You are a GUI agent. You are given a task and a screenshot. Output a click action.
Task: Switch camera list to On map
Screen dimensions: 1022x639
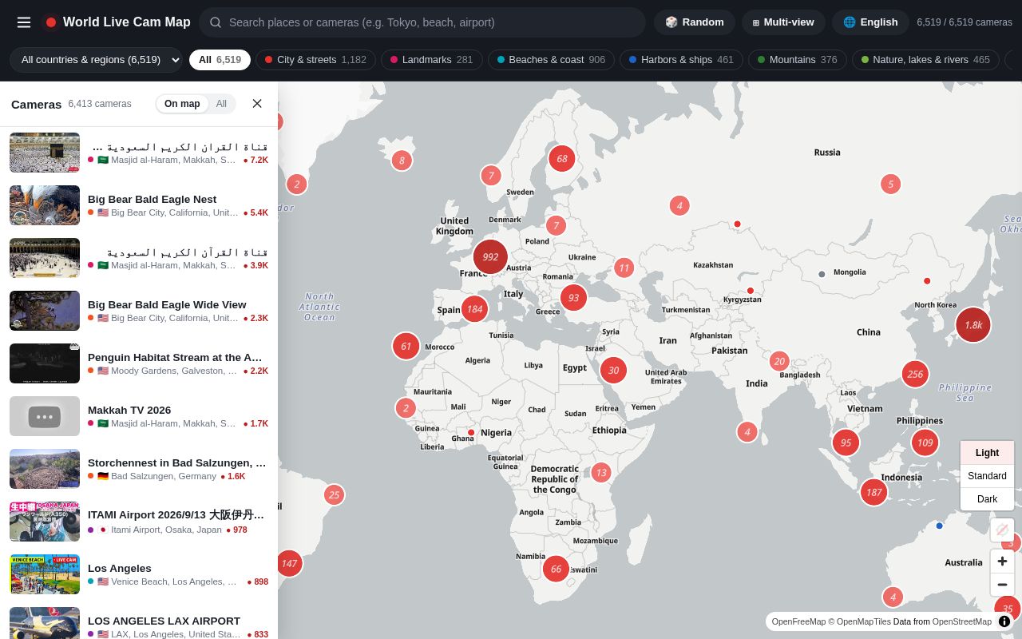pyautogui.click(x=182, y=104)
